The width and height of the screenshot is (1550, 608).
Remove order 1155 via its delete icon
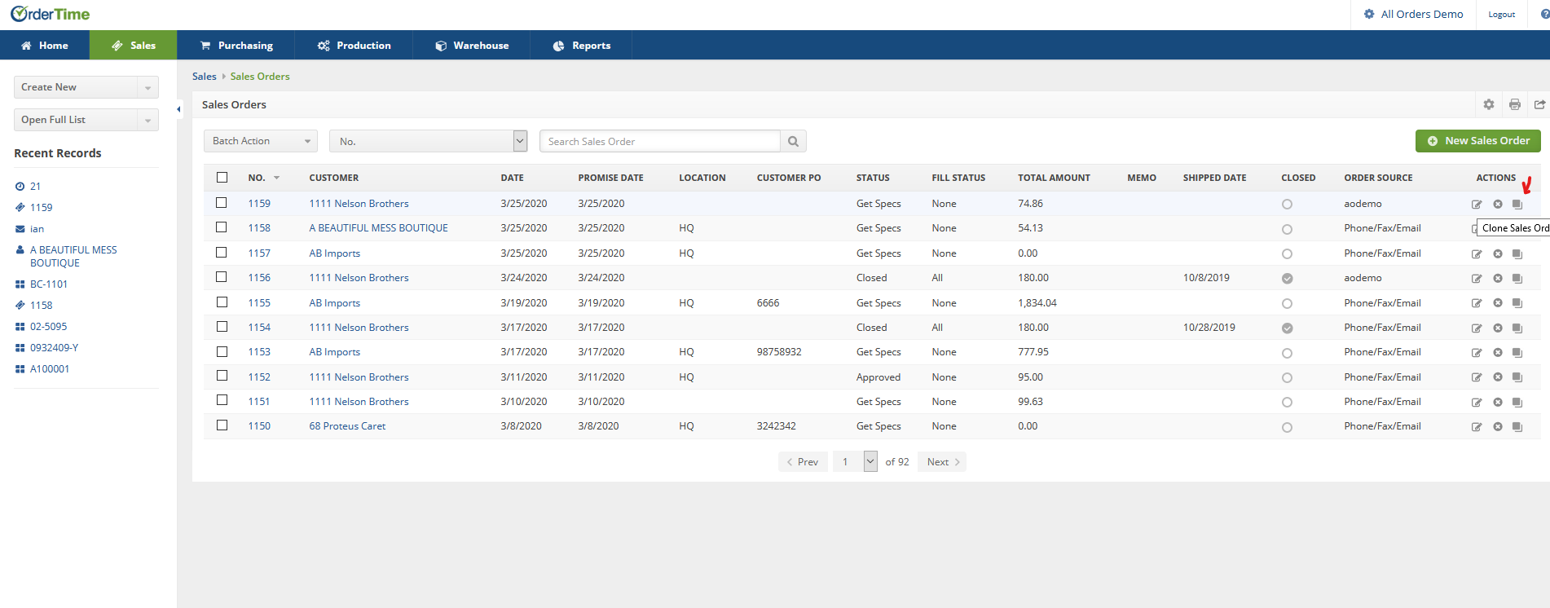[1498, 303]
